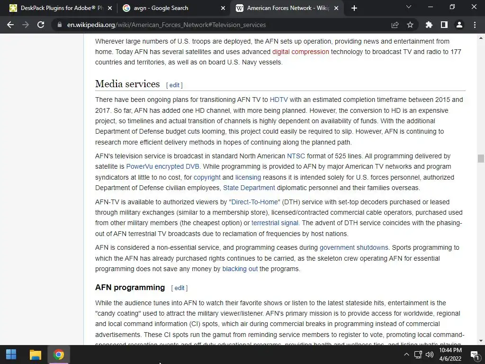The image size is (485, 364).
Task: Open the State Department link
Action: (249, 188)
